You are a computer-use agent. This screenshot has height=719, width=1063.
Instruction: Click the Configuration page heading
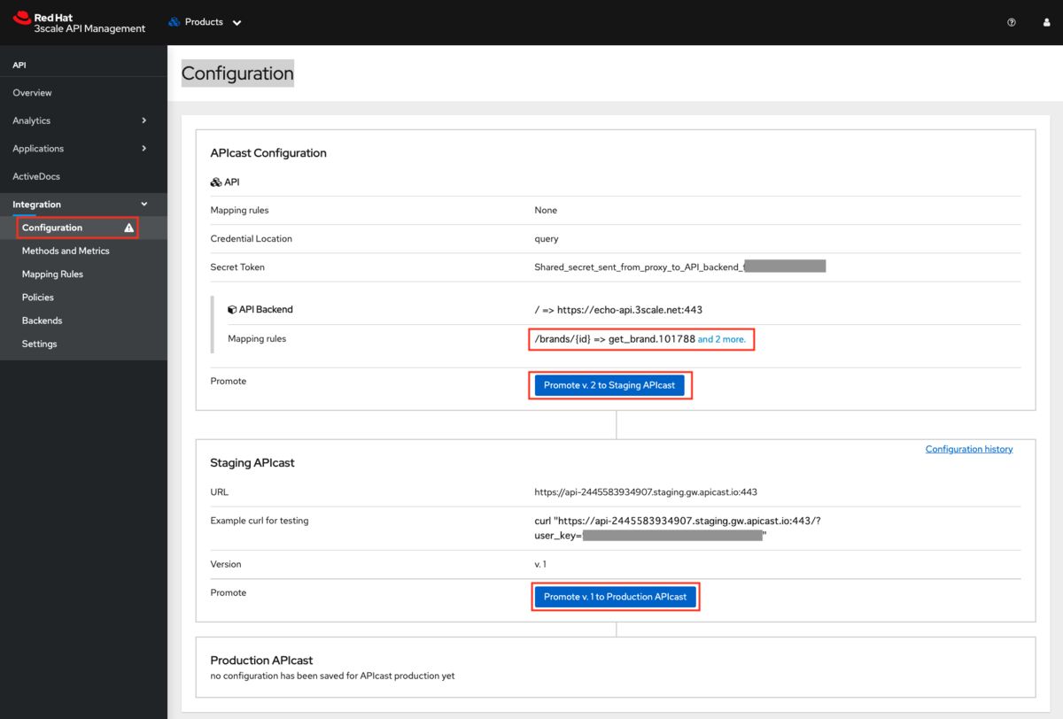(x=237, y=73)
